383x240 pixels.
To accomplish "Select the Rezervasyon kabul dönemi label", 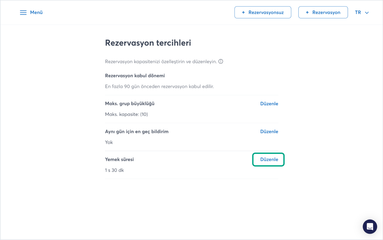I will tap(135, 76).
